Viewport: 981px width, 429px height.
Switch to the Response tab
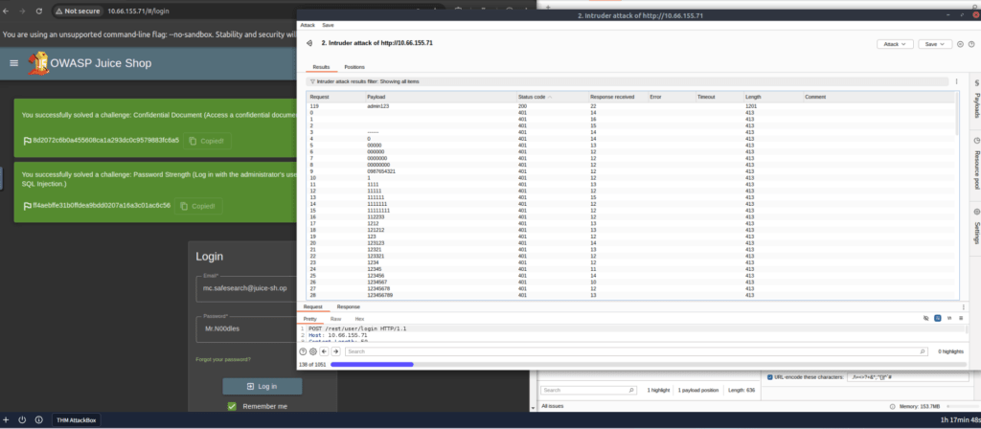[349, 307]
